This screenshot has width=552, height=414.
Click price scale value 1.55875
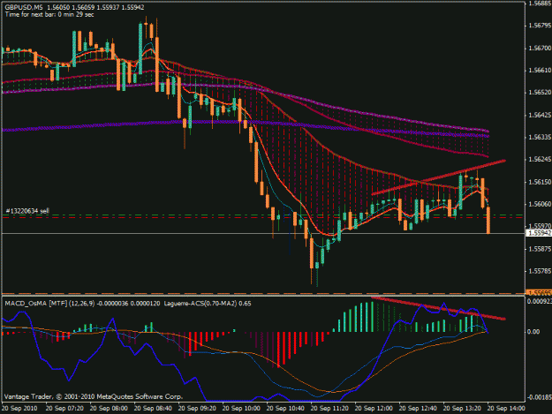tap(540, 249)
